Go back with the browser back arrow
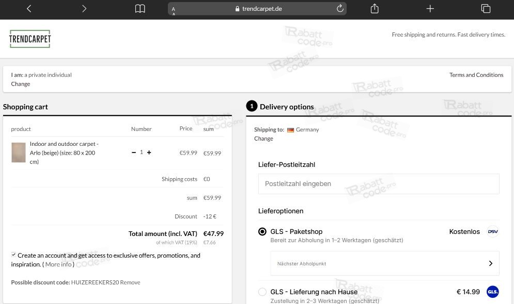Screen dimensions: 514x304 coord(29,8)
